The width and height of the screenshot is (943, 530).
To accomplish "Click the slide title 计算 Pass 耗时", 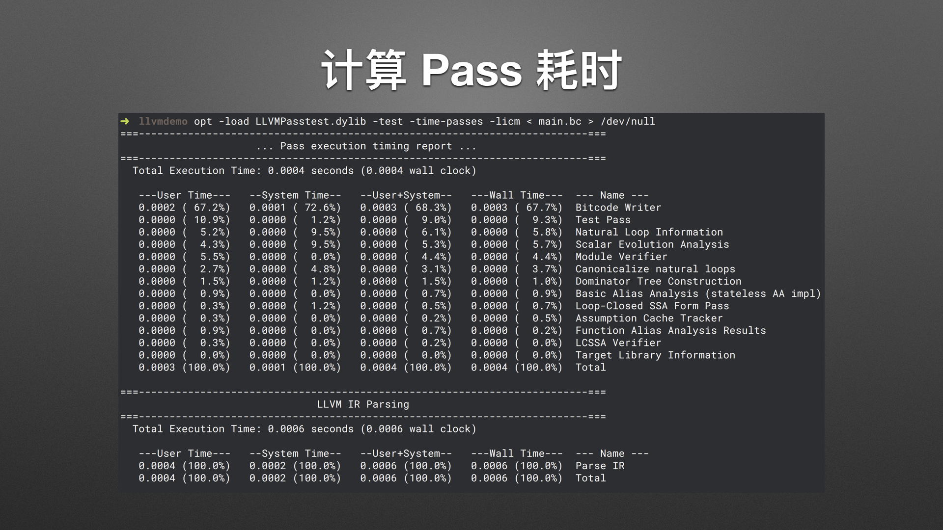I will pos(471,70).
